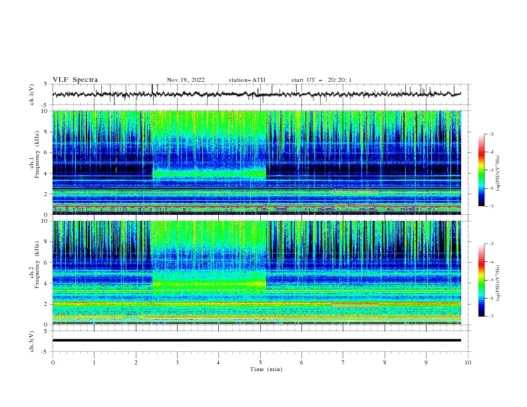The width and height of the screenshot is (527, 407).
Task: Click the ch.1 spectrogram color scale bar
Action: 482,170
